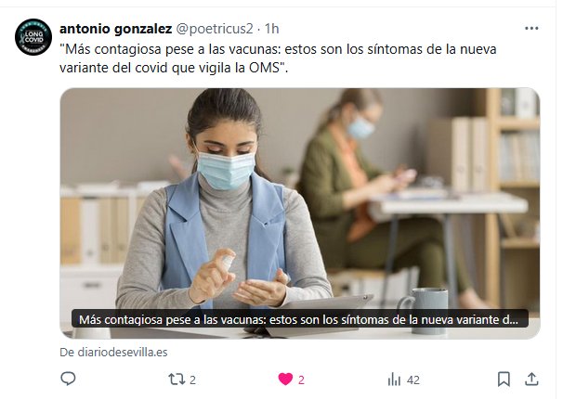
Task: Toggle the bookmark icon for this post
Action: tap(504, 380)
